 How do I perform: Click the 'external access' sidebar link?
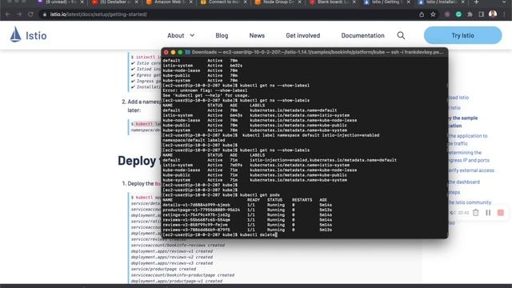[471, 170]
